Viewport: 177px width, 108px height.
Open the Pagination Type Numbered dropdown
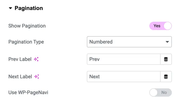(x=129, y=42)
